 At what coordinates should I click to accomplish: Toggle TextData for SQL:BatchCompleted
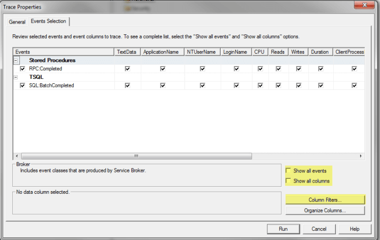(x=128, y=85)
